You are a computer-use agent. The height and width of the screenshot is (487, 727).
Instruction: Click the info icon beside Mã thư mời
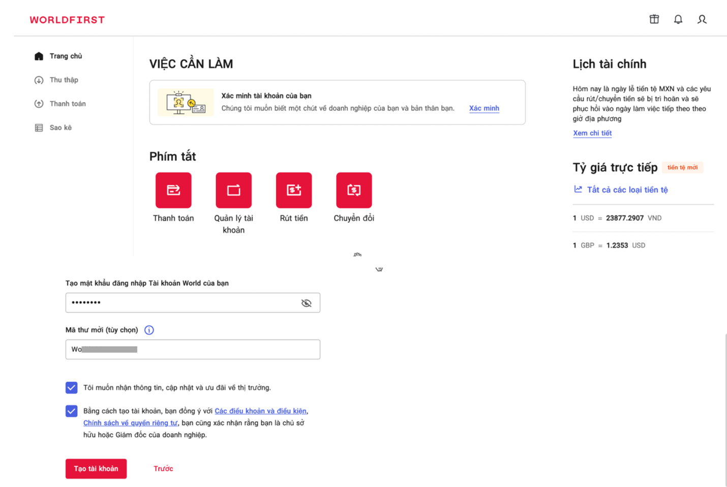coord(149,330)
